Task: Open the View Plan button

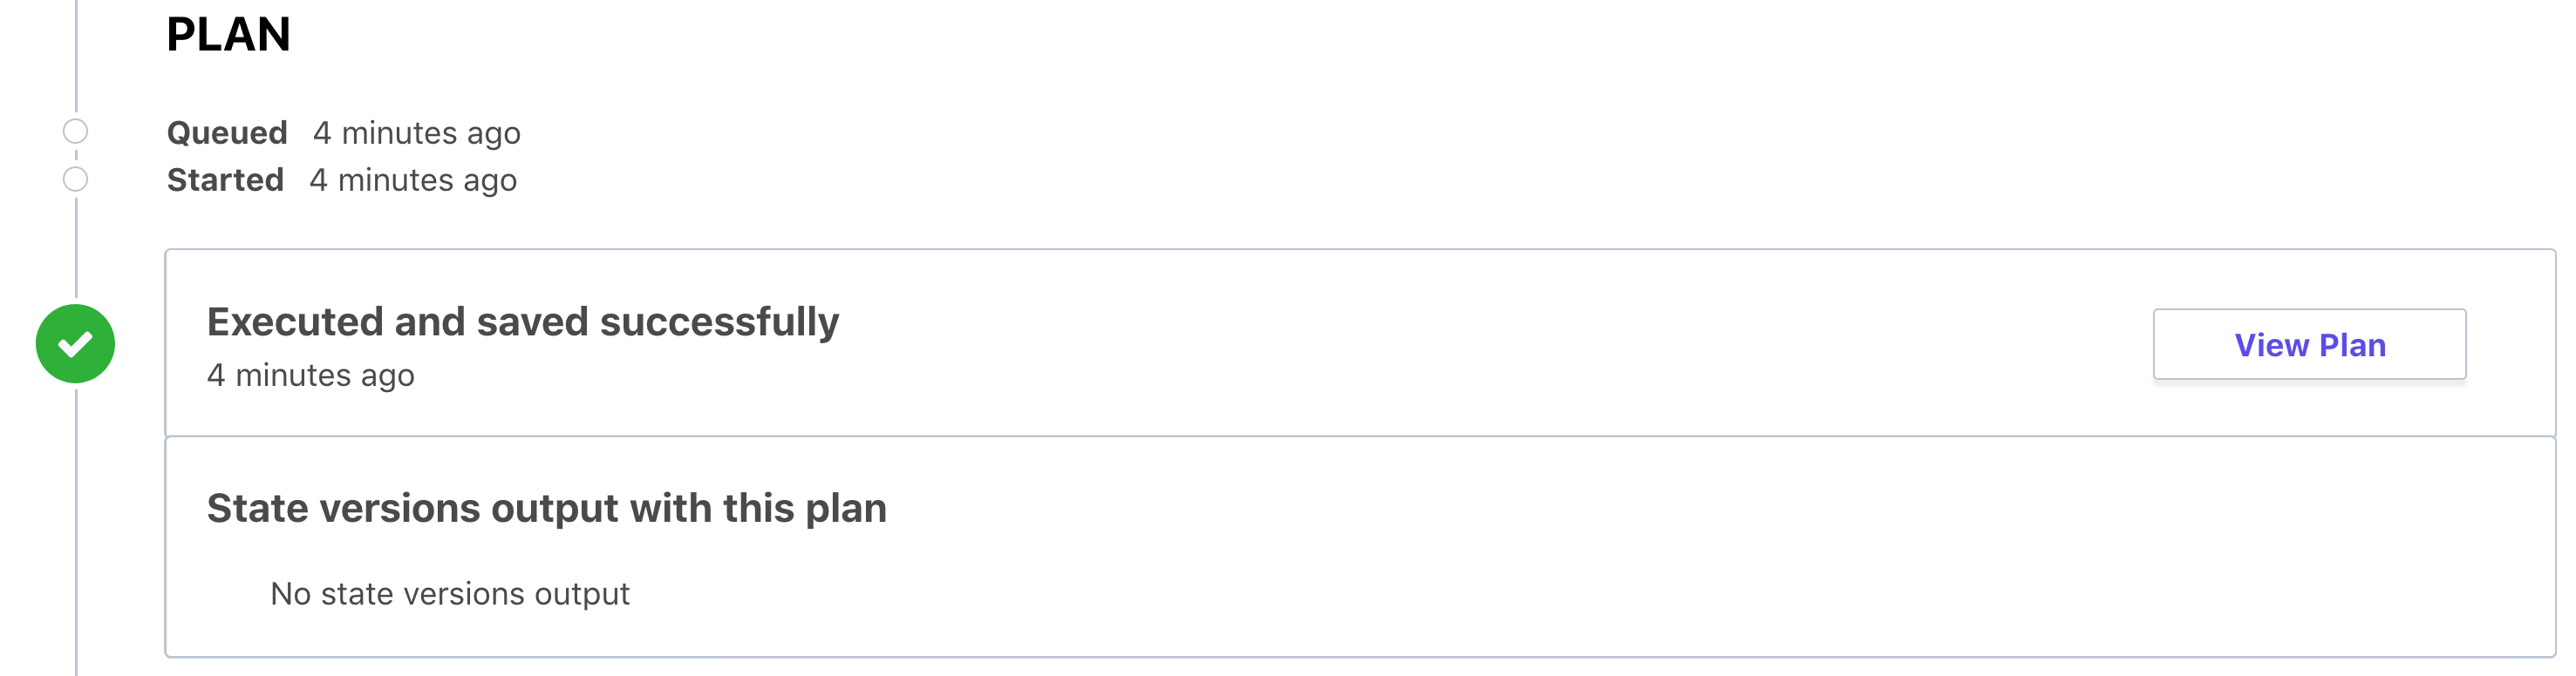Action: tap(2308, 344)
